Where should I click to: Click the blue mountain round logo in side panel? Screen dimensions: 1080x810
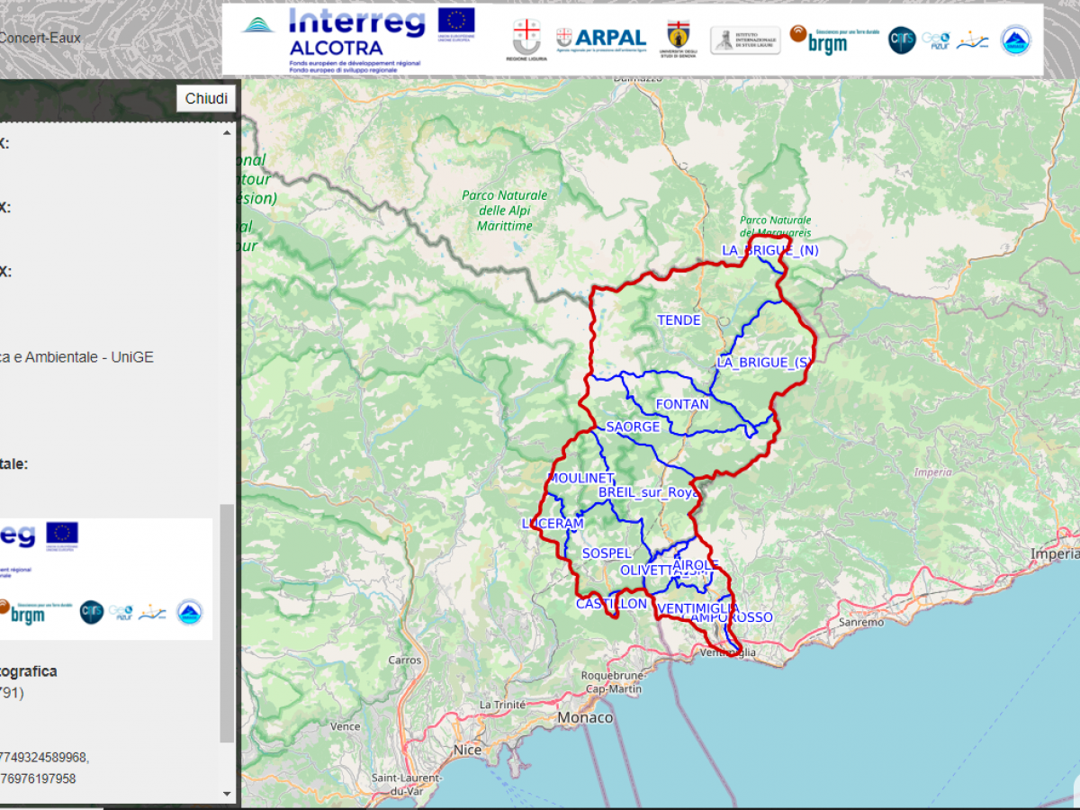tap(189, 612)
